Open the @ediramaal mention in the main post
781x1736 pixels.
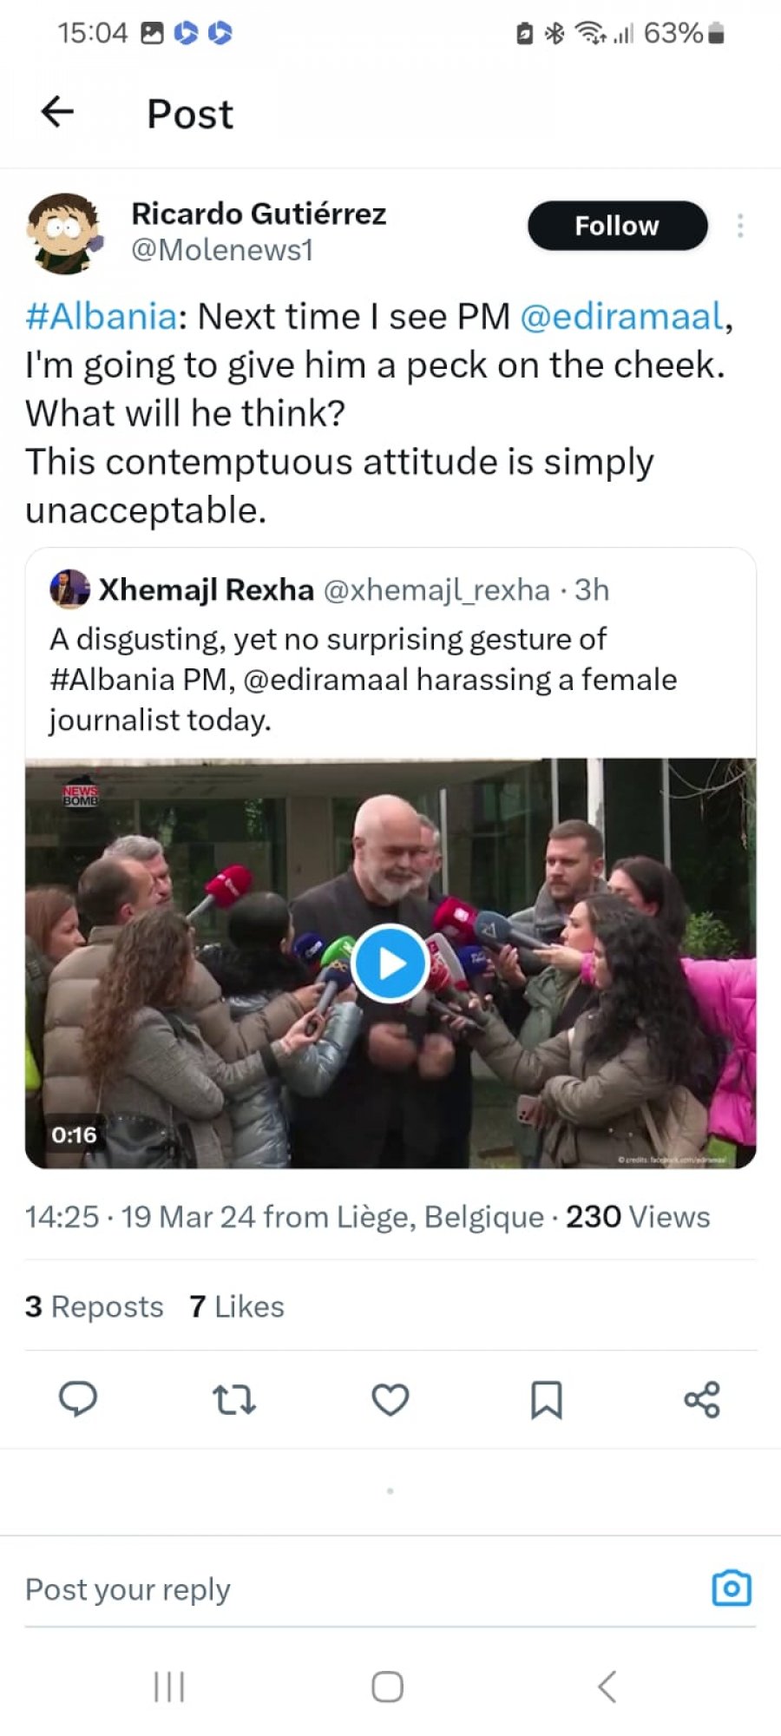pyautogui.click(x=621, y=316)
